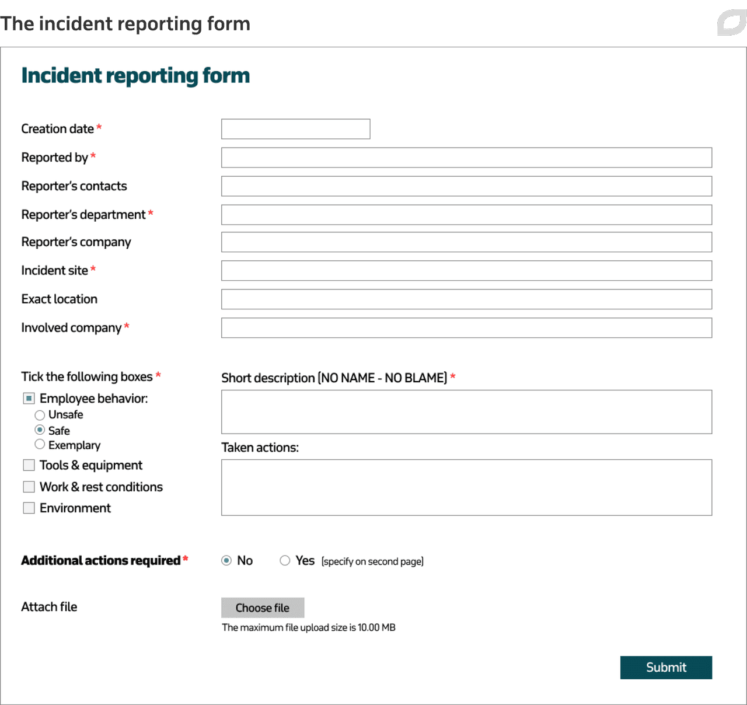Uncheck the Employee behavior checkbox
The height and width of the screenshot is (705, 747).
29,398
